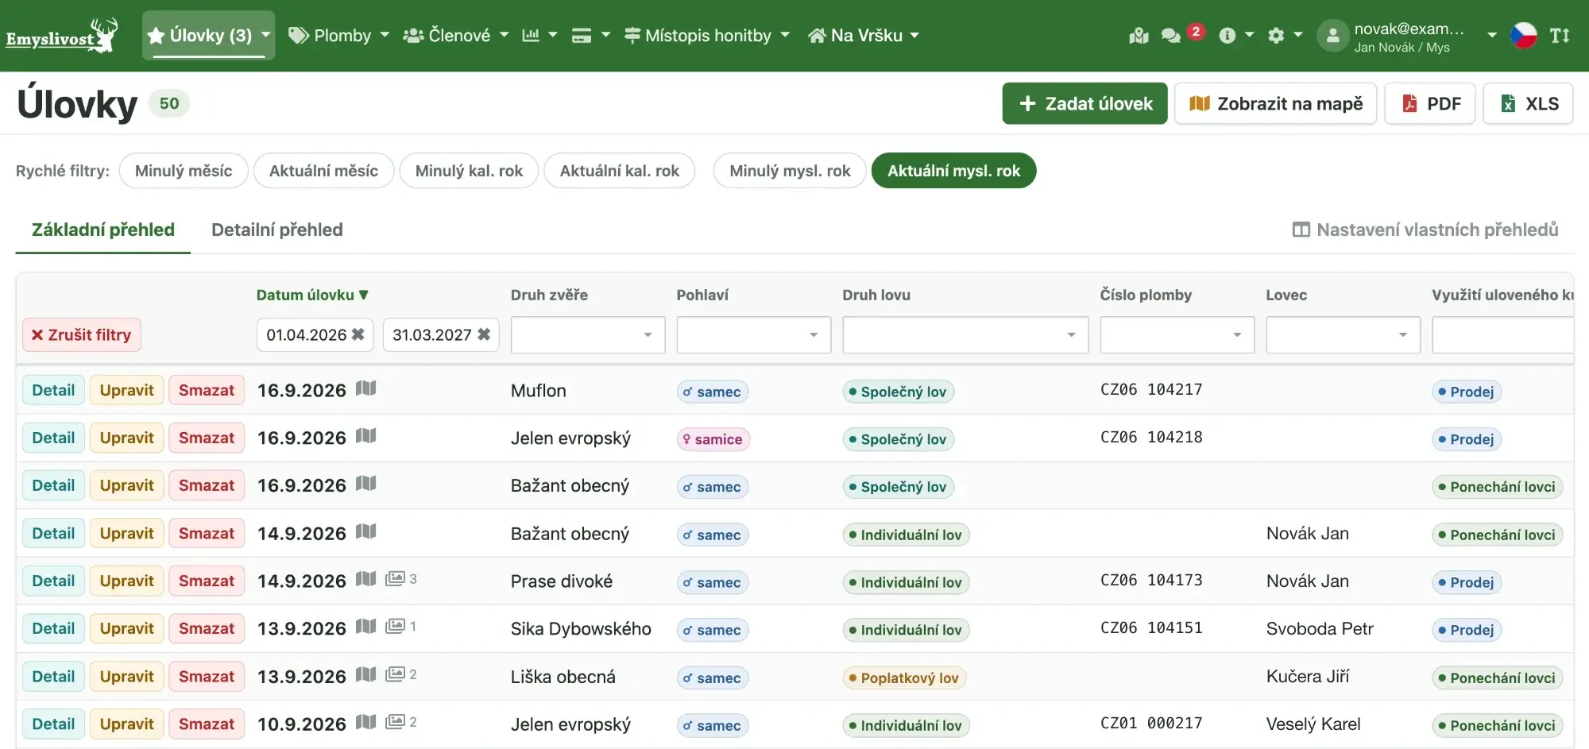Click the Využití uloveného filter field
Viewport: 1589px width, 749px height.
point(1502,334)
